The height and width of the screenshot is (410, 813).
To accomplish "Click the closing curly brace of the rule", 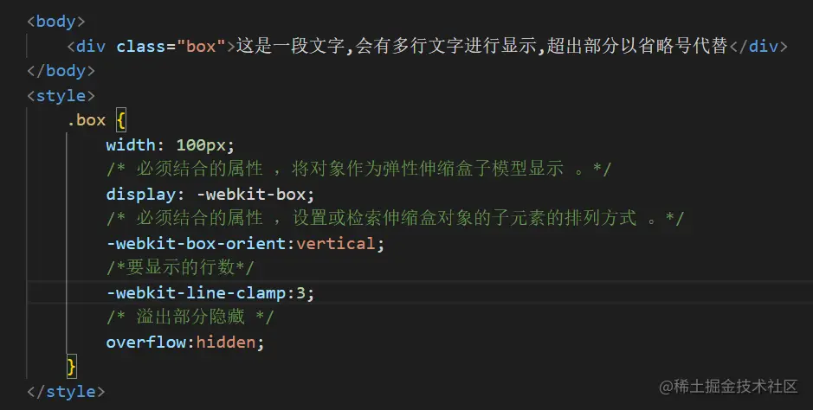I will tap(72, 367).
